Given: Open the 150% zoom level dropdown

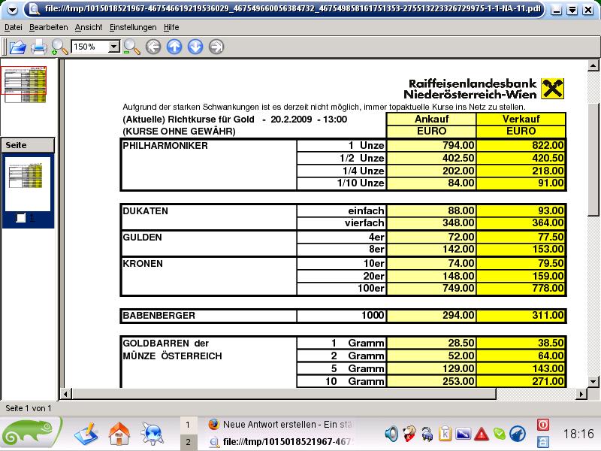Looking at the screenshot, I should (114, 47).
